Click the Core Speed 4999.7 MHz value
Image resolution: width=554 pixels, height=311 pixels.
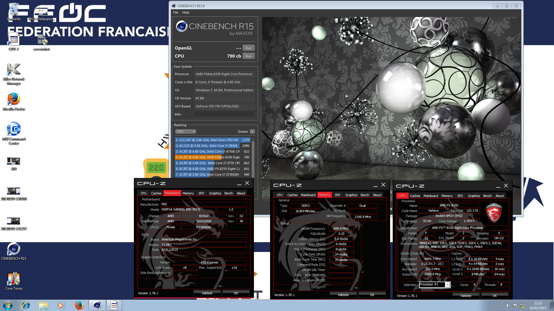(432, 259)
